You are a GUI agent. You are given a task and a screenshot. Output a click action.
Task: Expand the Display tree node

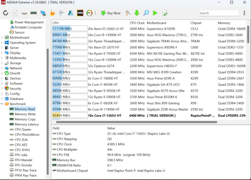2,53
